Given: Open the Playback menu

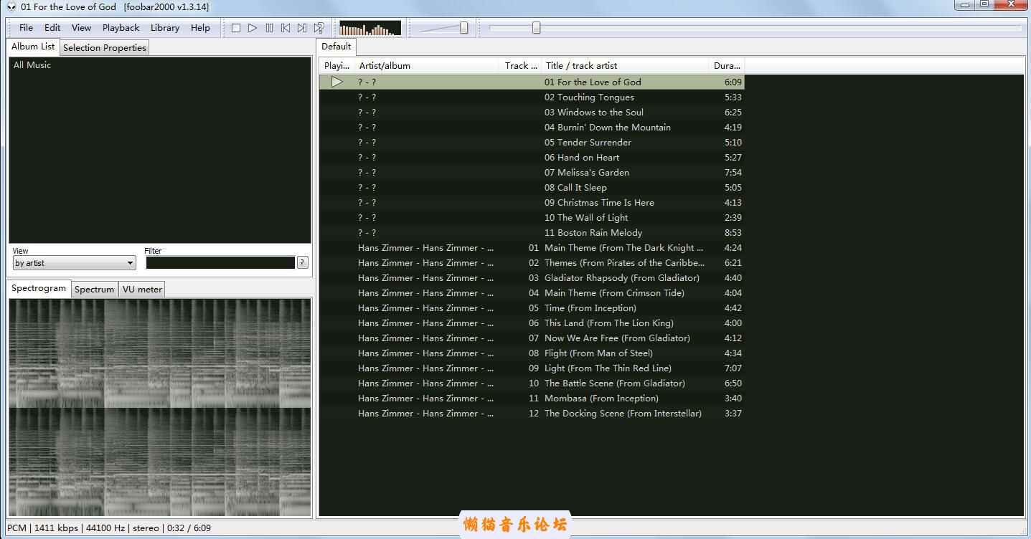Looking at the screenshot, I should [x=121, y=28].
